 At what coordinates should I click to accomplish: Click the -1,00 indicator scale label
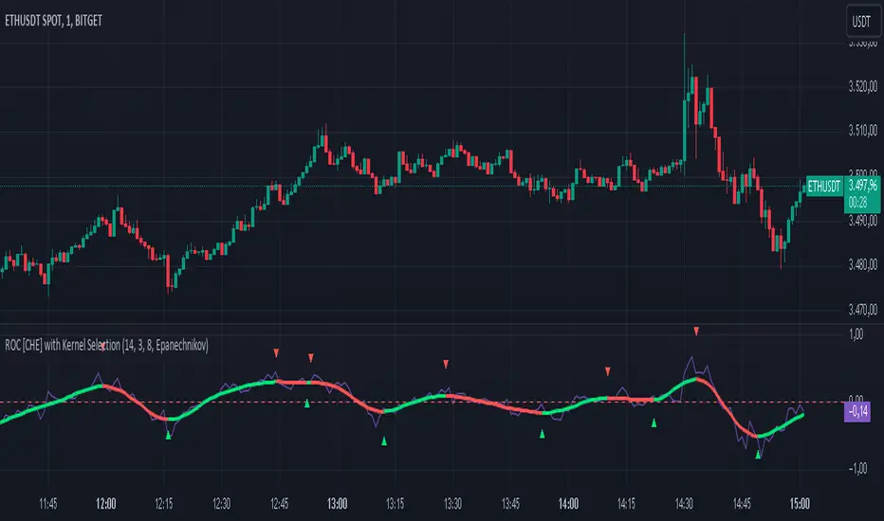[857, 469]
